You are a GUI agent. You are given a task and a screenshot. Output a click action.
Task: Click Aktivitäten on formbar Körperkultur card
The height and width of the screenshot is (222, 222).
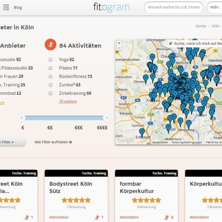coord(129,217)
